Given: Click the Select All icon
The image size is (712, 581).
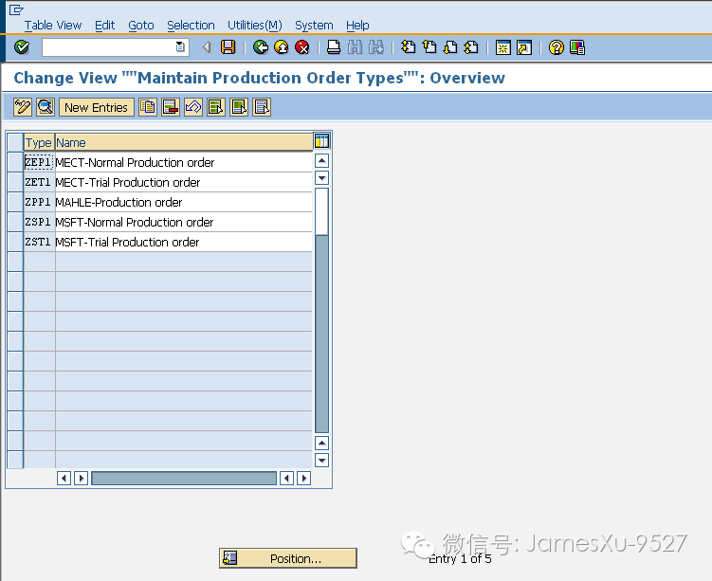Looking at the screenshot, I should 216,107.
